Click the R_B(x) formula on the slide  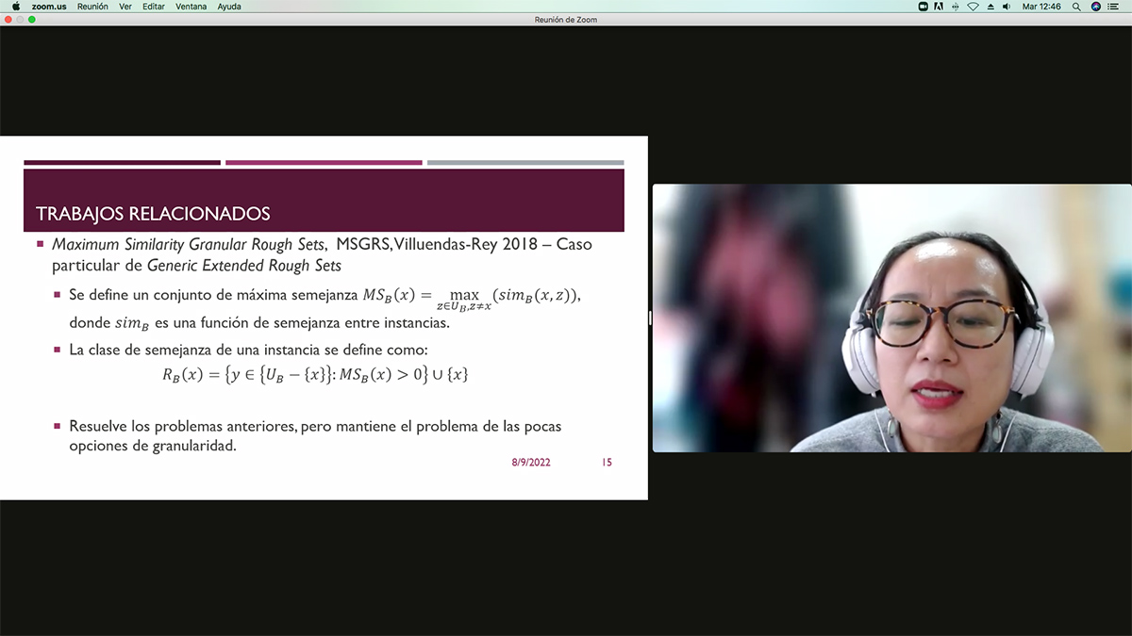[x=315, y=374]
